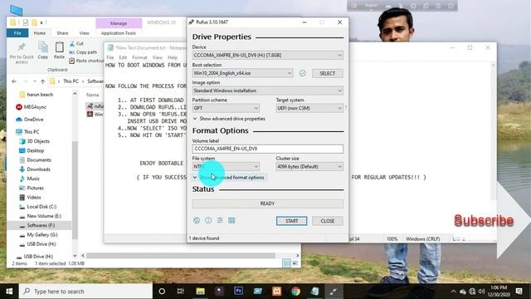The height and width of the screenshot is (299, 531).
Task: Switch Explorer to details view icon
Action: pyautogui.click(x=287, y=263)
